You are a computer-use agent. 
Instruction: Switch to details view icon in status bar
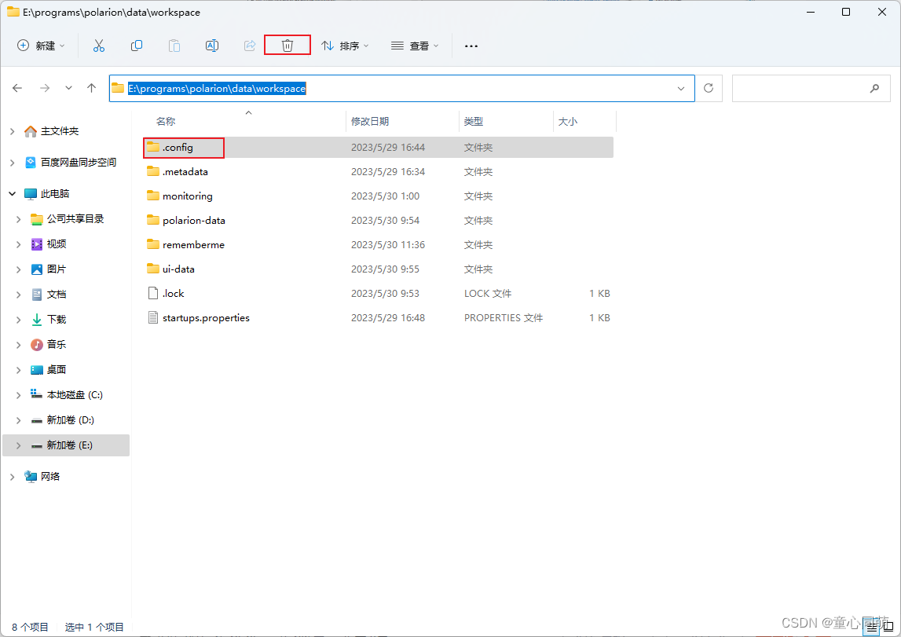pos(872,628)
